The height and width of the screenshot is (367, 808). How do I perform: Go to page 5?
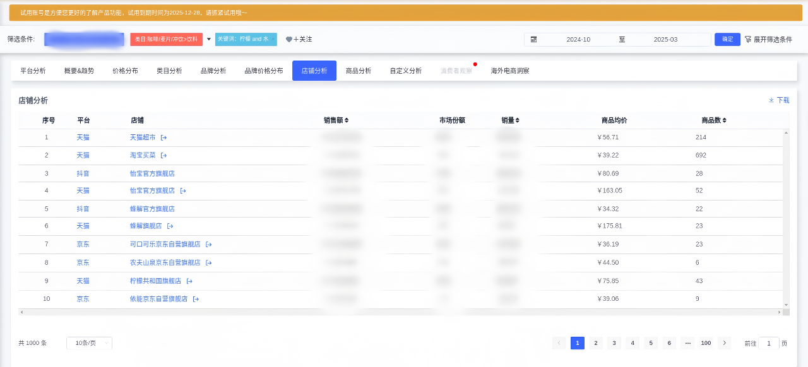(651, 343)
